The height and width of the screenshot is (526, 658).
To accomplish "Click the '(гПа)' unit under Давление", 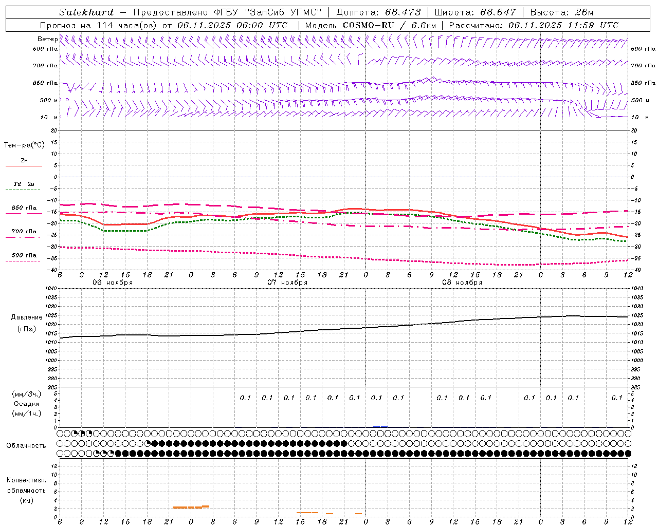I will 26,329.
